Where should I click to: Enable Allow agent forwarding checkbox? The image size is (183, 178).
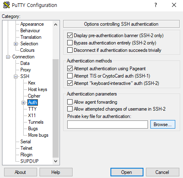click(x=70, y=102)
